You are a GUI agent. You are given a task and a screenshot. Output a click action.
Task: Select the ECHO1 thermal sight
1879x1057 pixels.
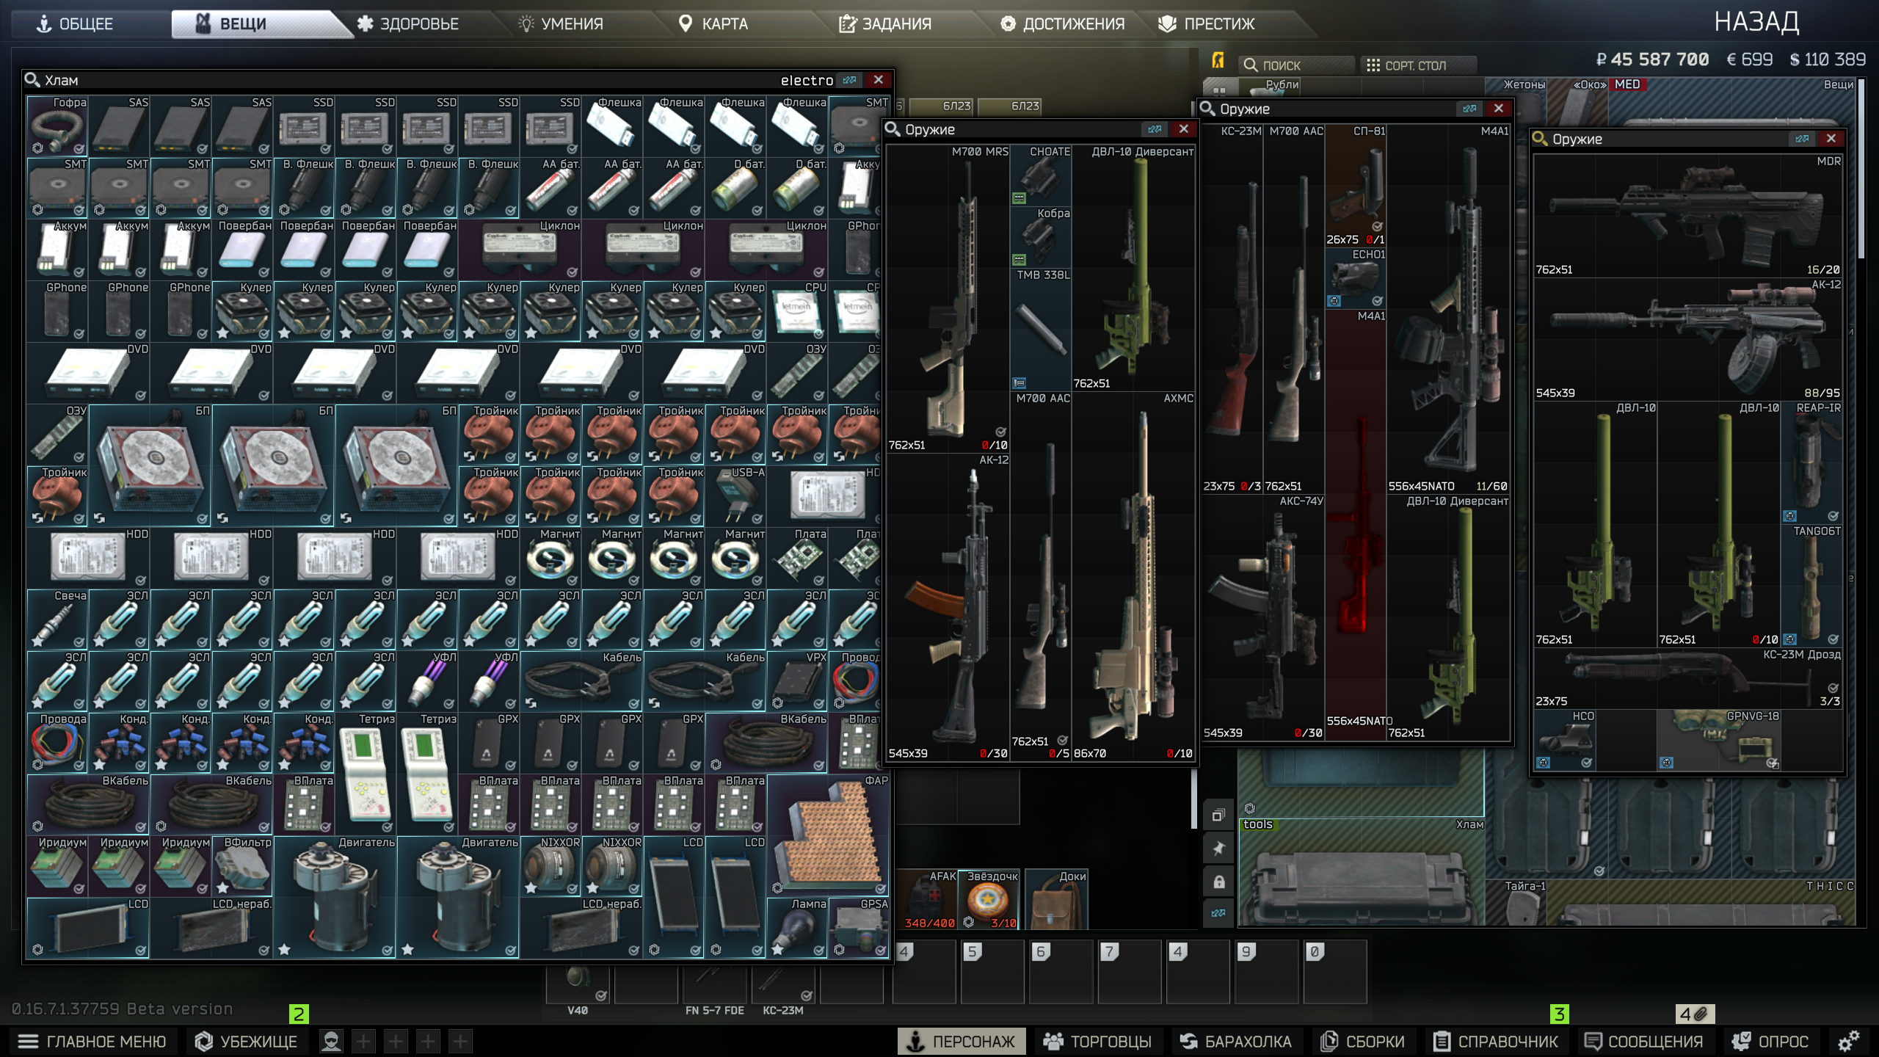coord(1356,278)
